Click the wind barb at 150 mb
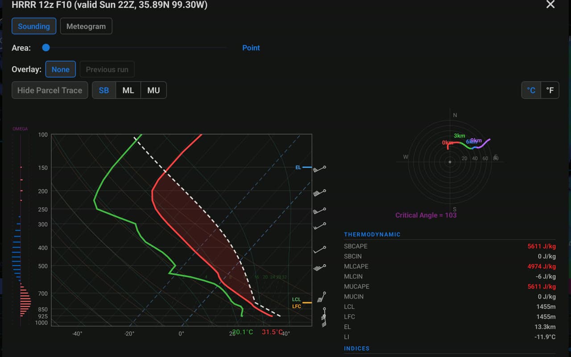The image size is (571, 357). (x=319, y=169)
